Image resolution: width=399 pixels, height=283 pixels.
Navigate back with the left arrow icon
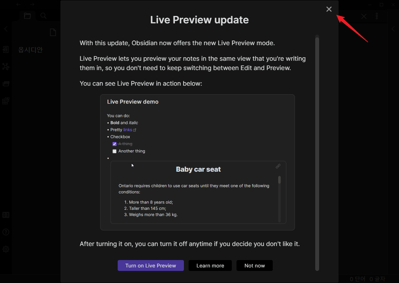pyautogui.click(x=19, y=4)
